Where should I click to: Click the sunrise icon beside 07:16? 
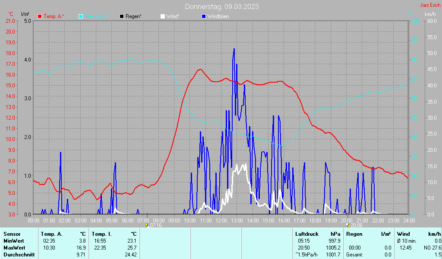[147, 225]
